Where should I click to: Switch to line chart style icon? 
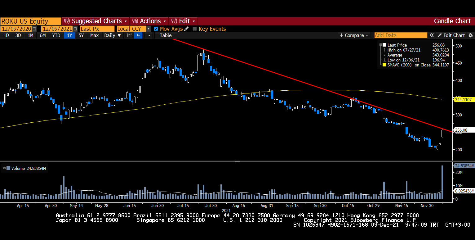[x=130, y=35]
